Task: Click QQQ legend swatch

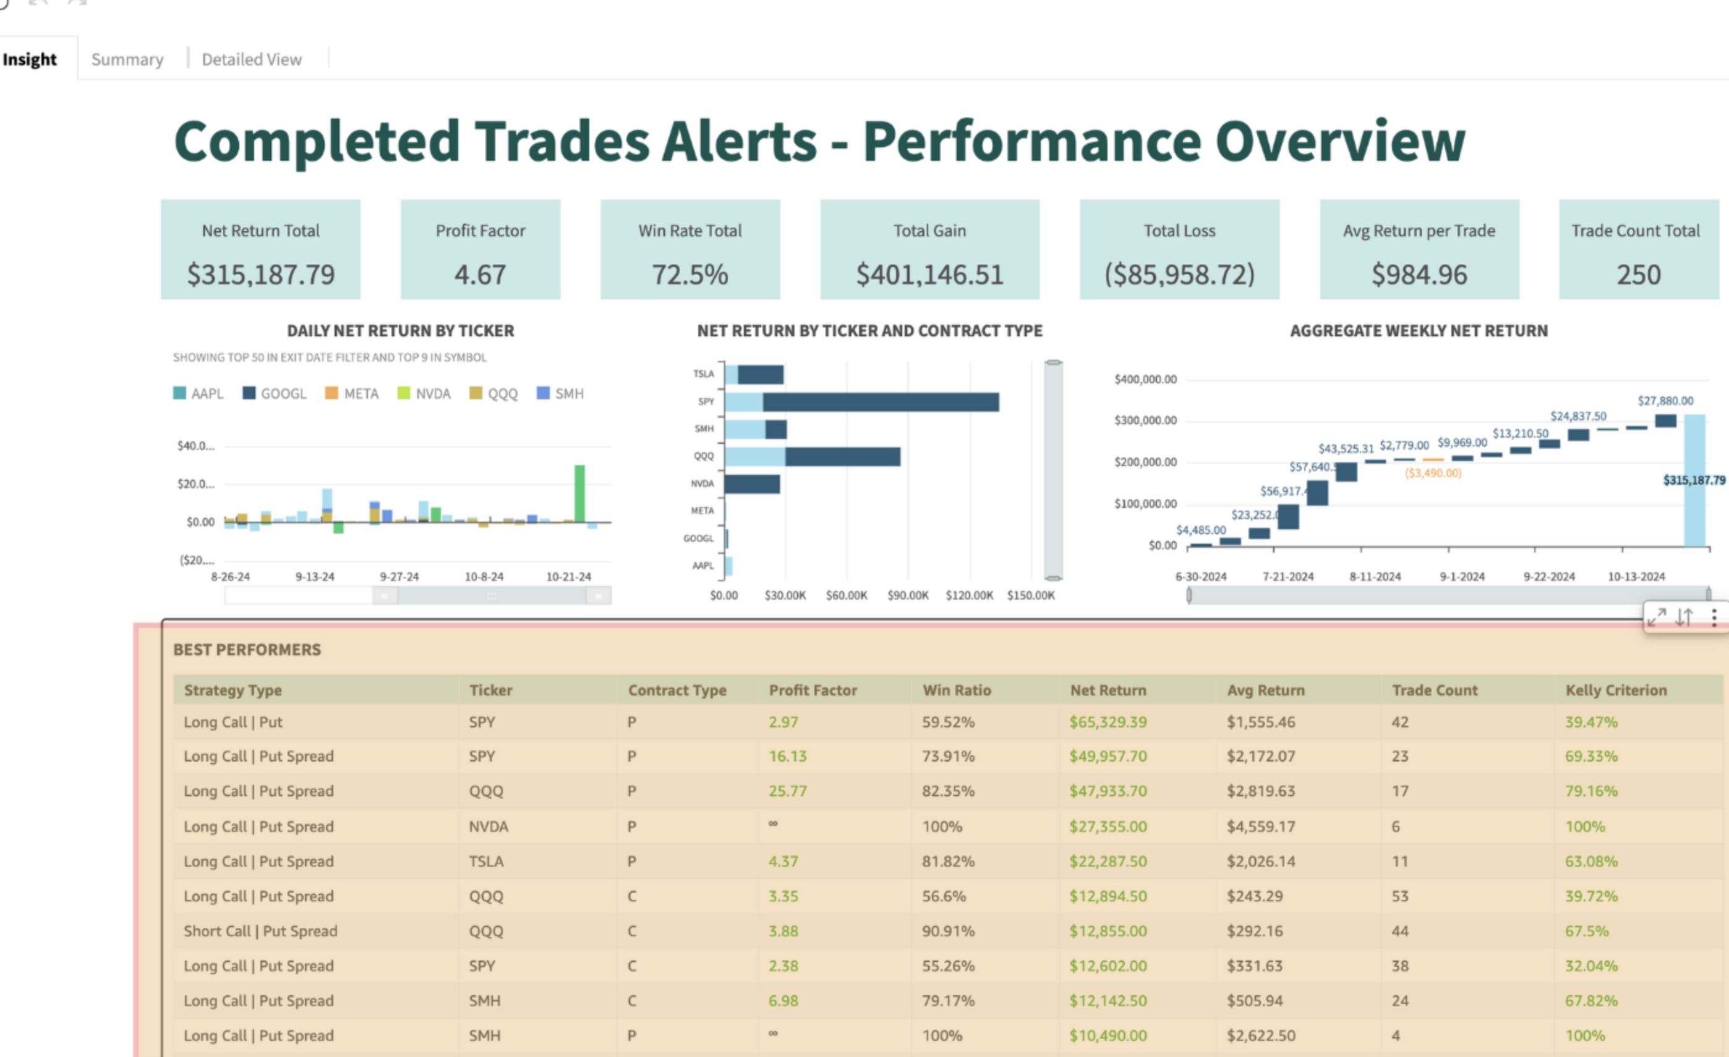Action: [x=476, y=394]
